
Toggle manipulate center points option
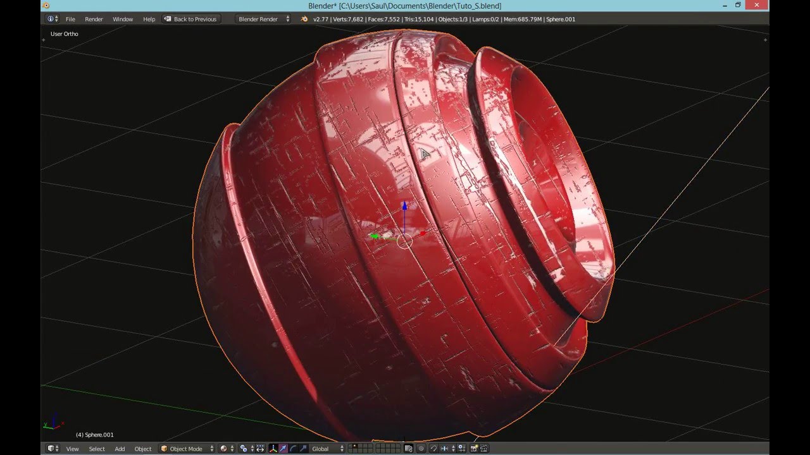click(259, 449)
